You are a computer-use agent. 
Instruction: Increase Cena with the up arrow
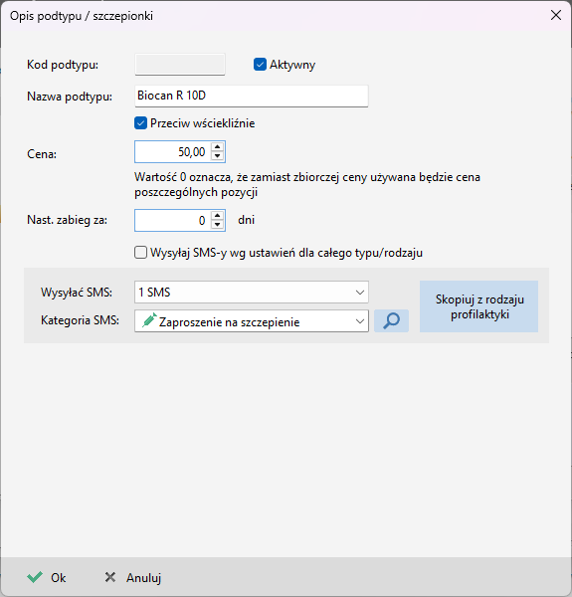[x=217, y=147]
